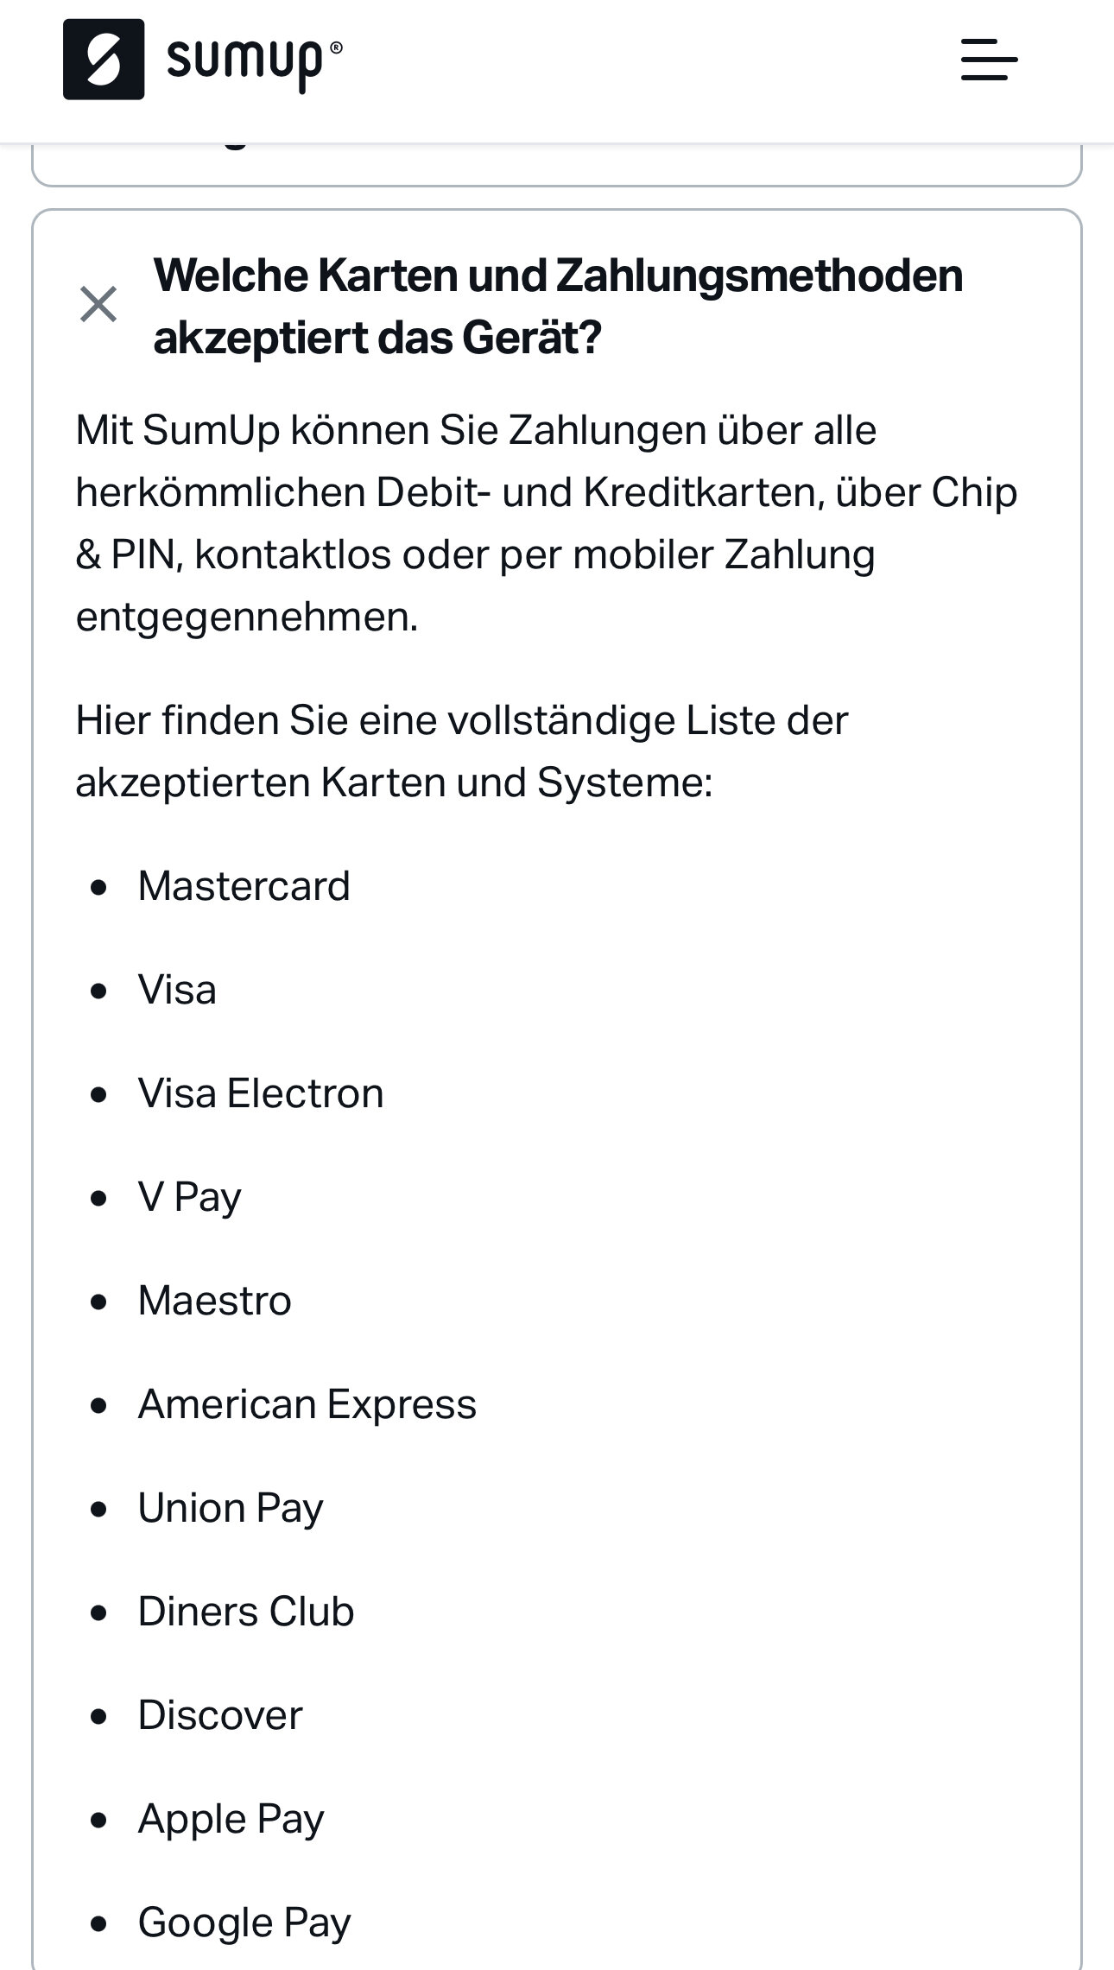The height and width of the screenshot is (1970, 1114).
Task: Expand the partially hidden FAQ card above
Action: (x=557, y=164)
